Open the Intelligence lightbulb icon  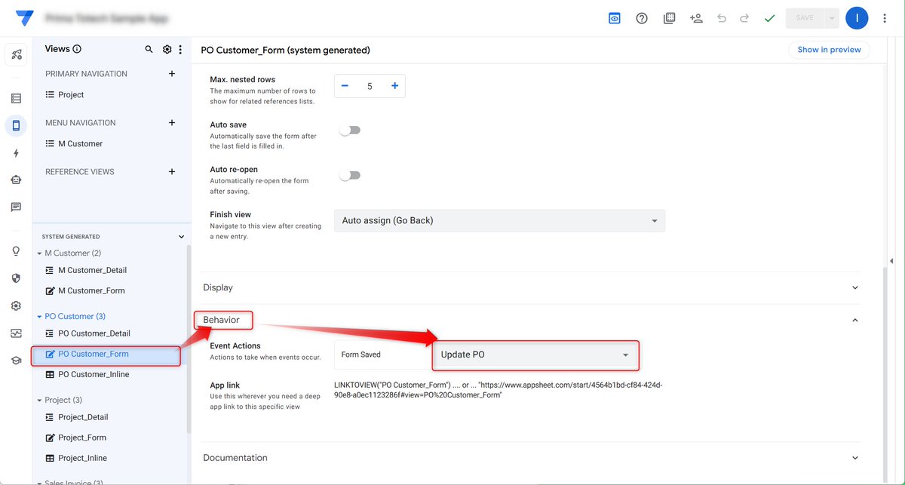point(16,251)
